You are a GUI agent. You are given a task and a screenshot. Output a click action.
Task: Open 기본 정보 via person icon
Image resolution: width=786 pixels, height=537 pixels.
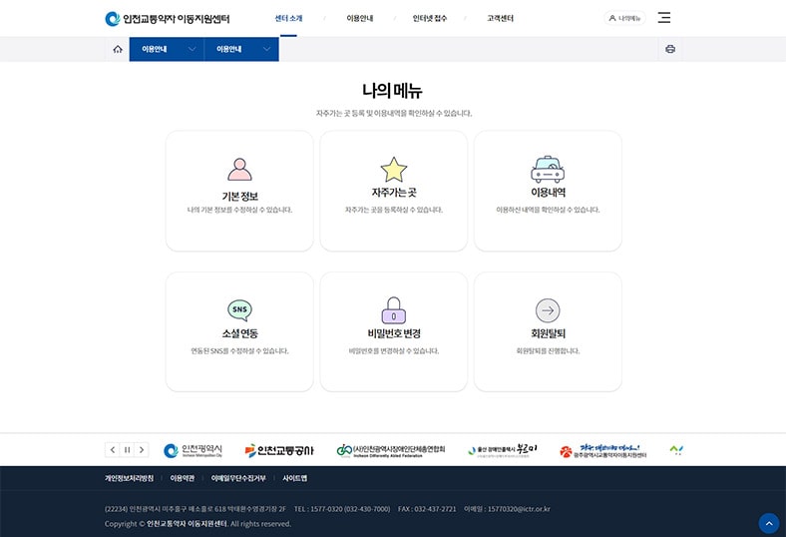[239, 169]
